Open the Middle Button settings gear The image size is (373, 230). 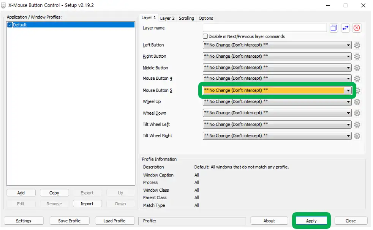coord(357,68)
